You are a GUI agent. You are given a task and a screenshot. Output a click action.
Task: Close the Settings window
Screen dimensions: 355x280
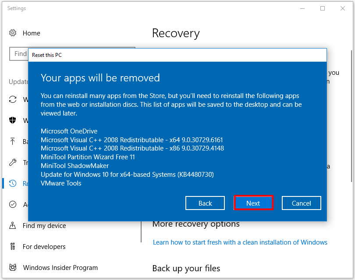[x=343, y=8]
